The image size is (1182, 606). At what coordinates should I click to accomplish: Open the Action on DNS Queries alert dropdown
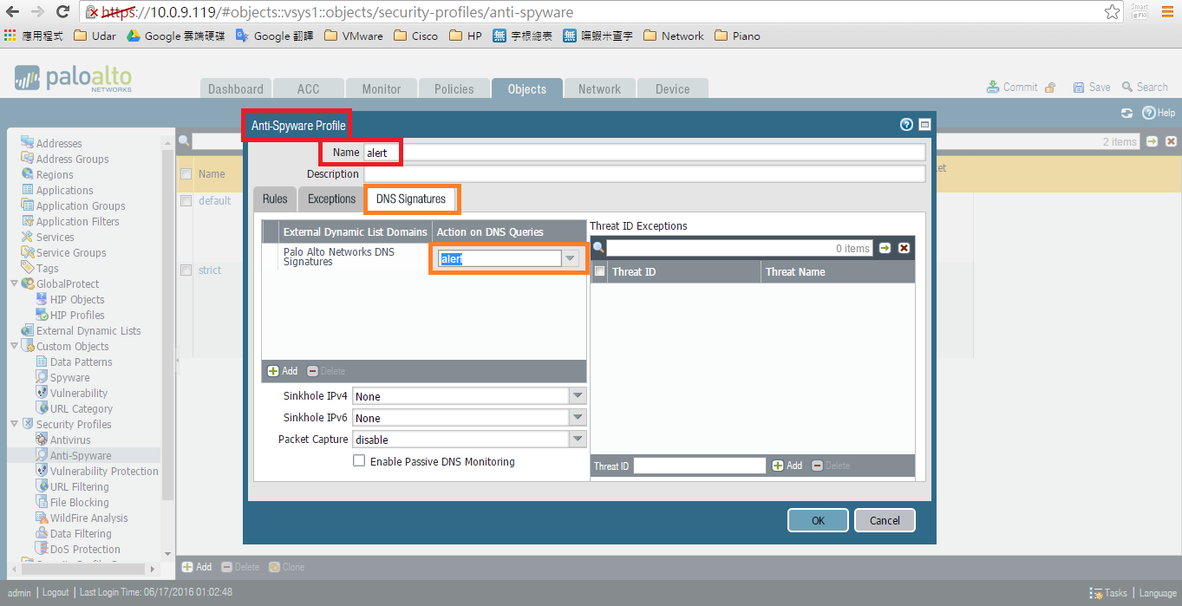click(x=571, y=258)
